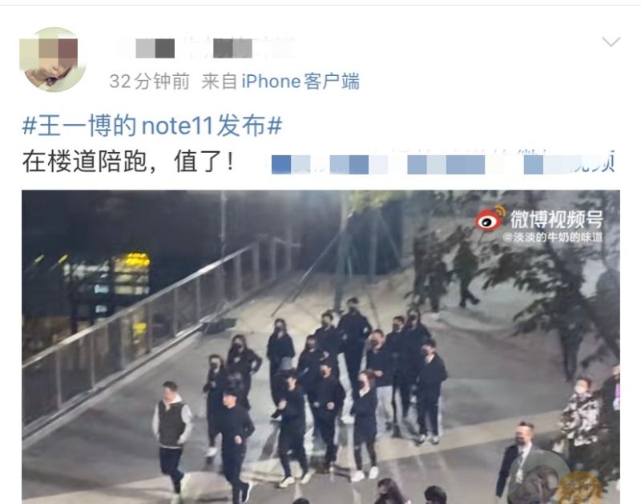The height and width of the screenshot is (504, 641).
Task: Open the blurred video link after caption
Action: [x=444, y=164]
